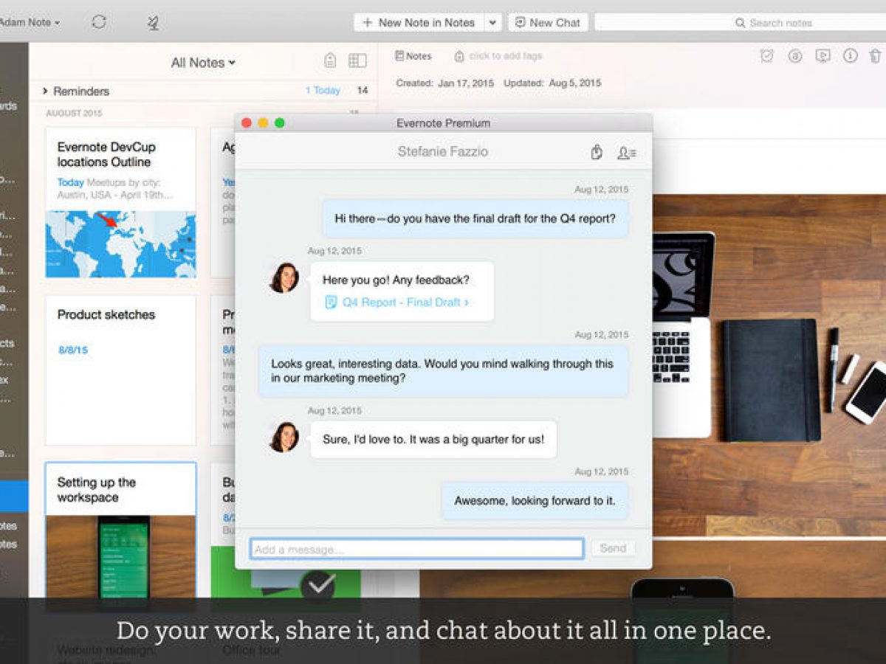Click the trash icon to delete note

(x=875, y=56)
